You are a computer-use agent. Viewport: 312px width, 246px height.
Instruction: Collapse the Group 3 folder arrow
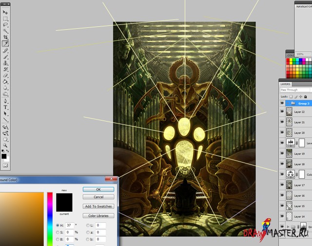[x=288, y=103]
